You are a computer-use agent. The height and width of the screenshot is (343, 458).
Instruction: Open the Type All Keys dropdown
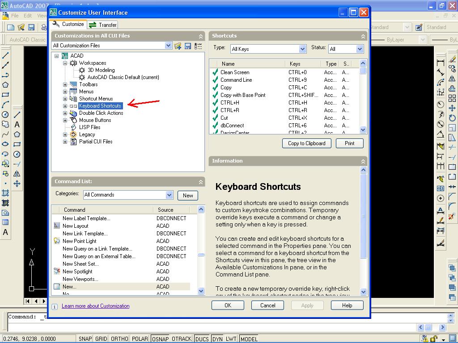(303, 49)
